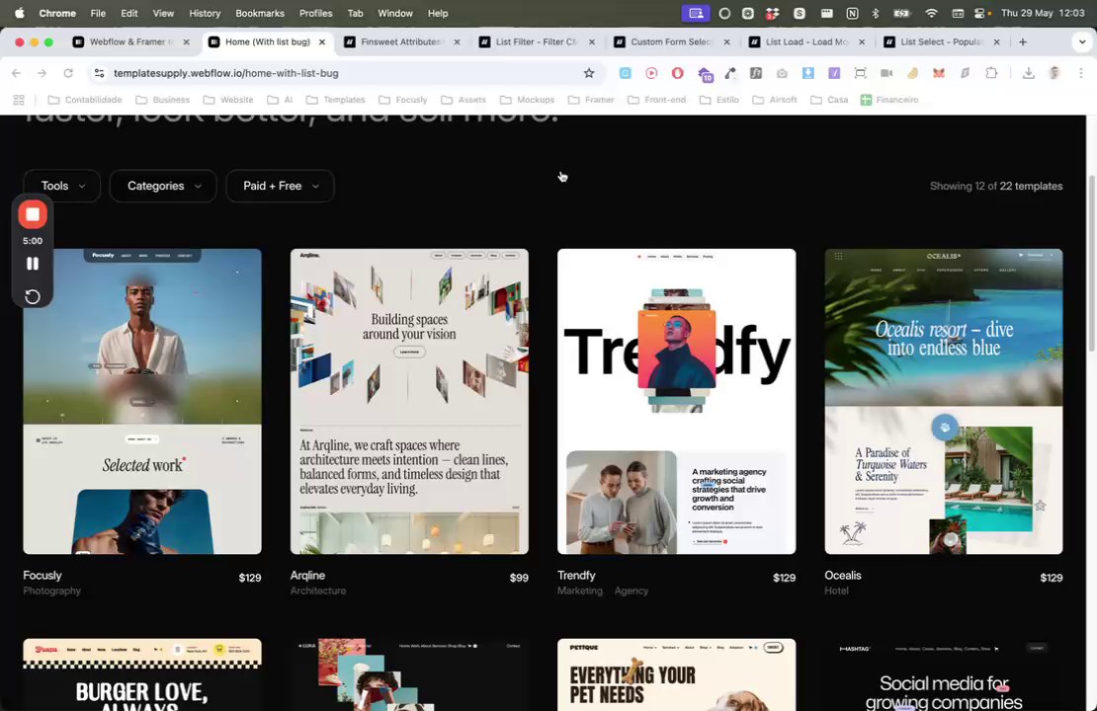Restart the recording with the circular arrow icon

(33, 296)
